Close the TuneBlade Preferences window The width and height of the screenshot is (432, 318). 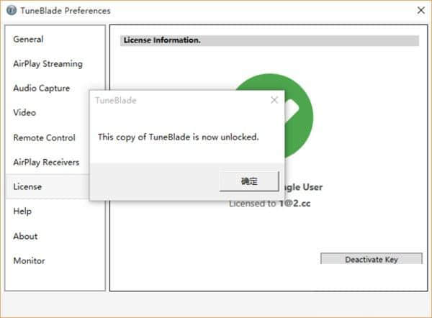tap(420, 11)
